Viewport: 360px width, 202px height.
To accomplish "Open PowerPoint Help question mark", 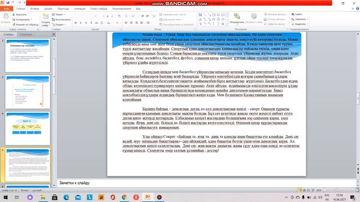I will 358,8.
